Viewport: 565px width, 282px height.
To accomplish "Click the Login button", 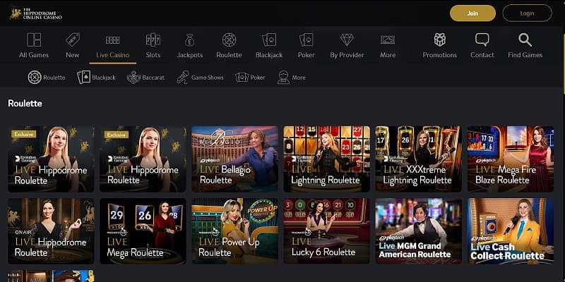I will (527, 13).
